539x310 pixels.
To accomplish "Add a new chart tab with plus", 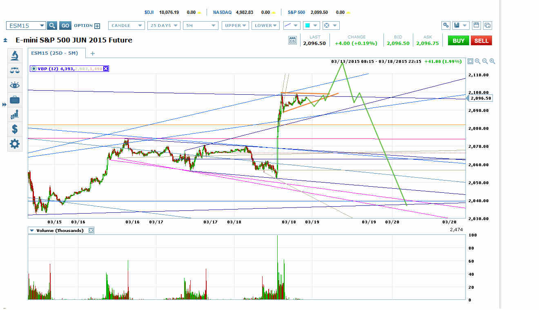I will (93, 53).
